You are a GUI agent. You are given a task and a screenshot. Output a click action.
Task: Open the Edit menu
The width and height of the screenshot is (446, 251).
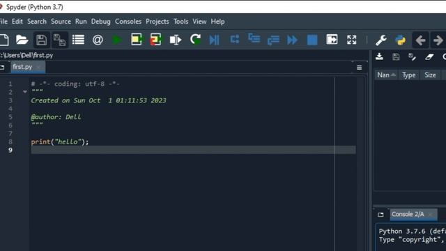(17, 22)
